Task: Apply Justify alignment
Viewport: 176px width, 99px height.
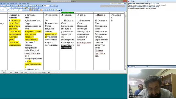Action: [x=36, y=10]
